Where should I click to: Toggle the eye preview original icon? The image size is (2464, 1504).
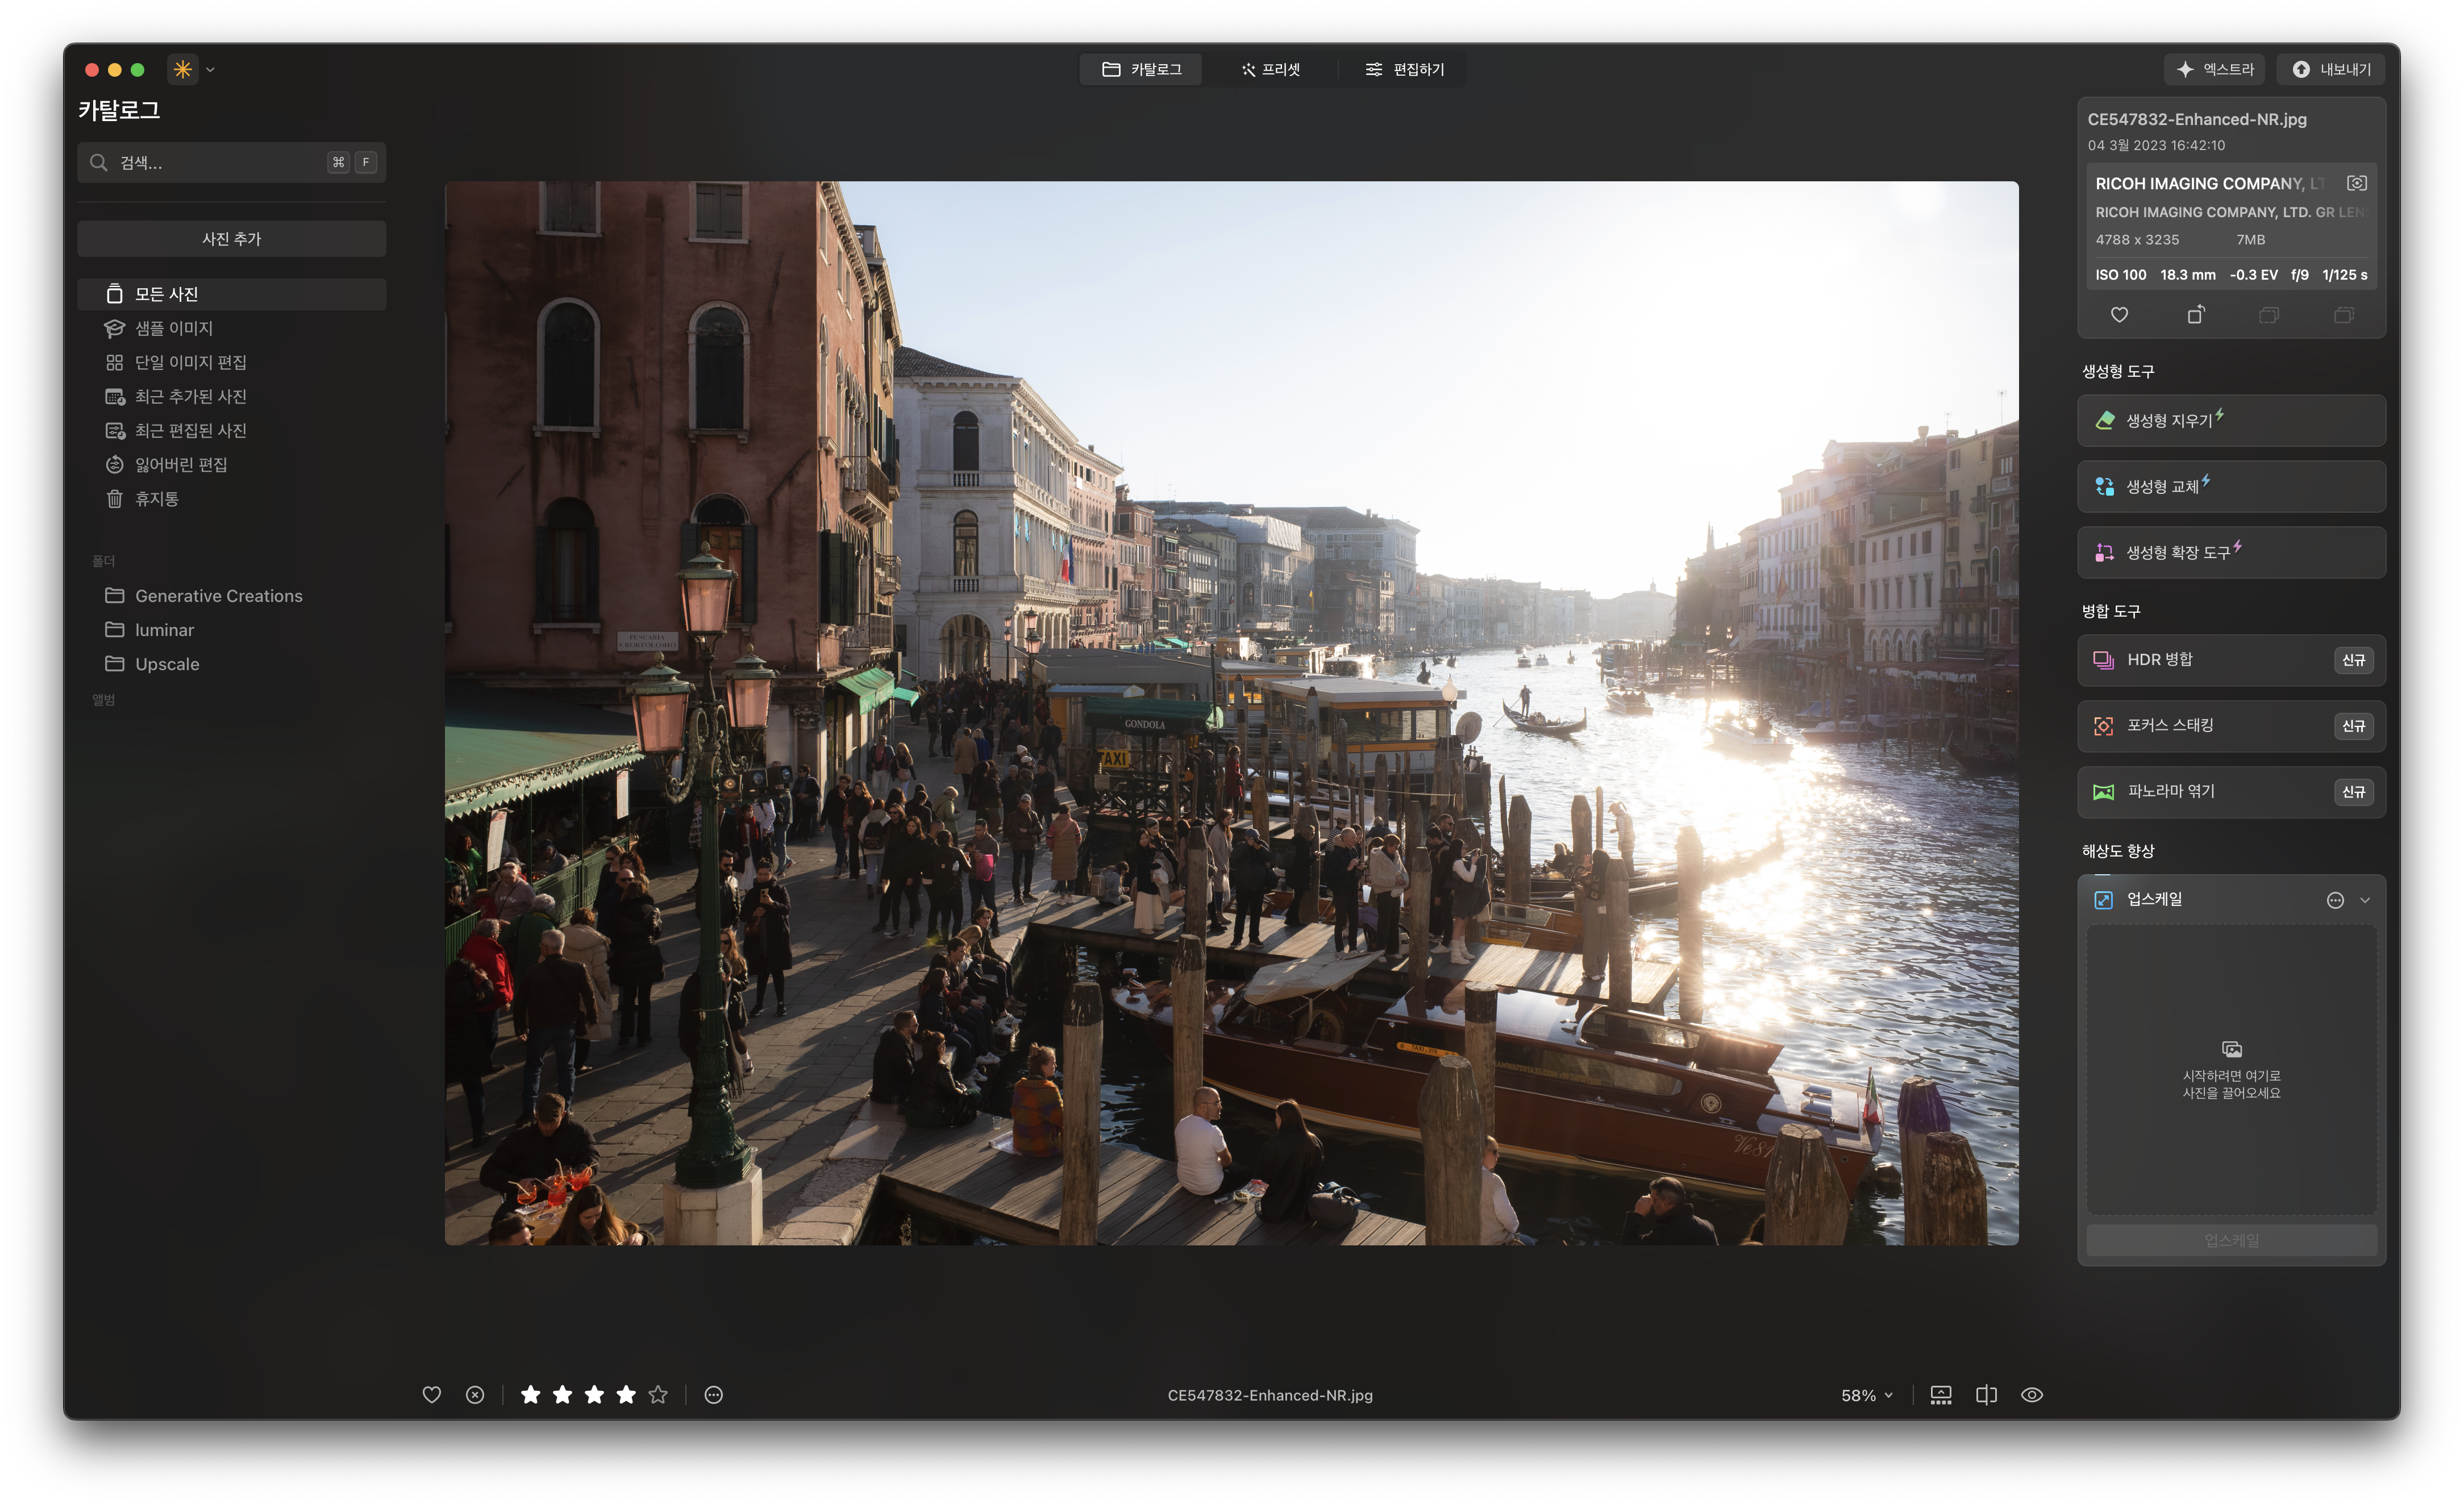pos(2031,1395)
